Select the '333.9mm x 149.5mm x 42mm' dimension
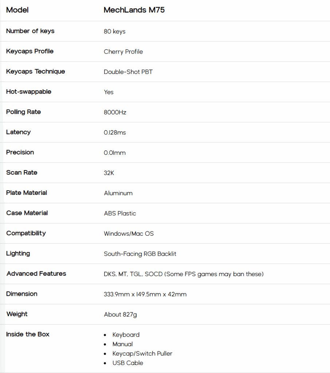330x373 pixels. pos(145,294)
